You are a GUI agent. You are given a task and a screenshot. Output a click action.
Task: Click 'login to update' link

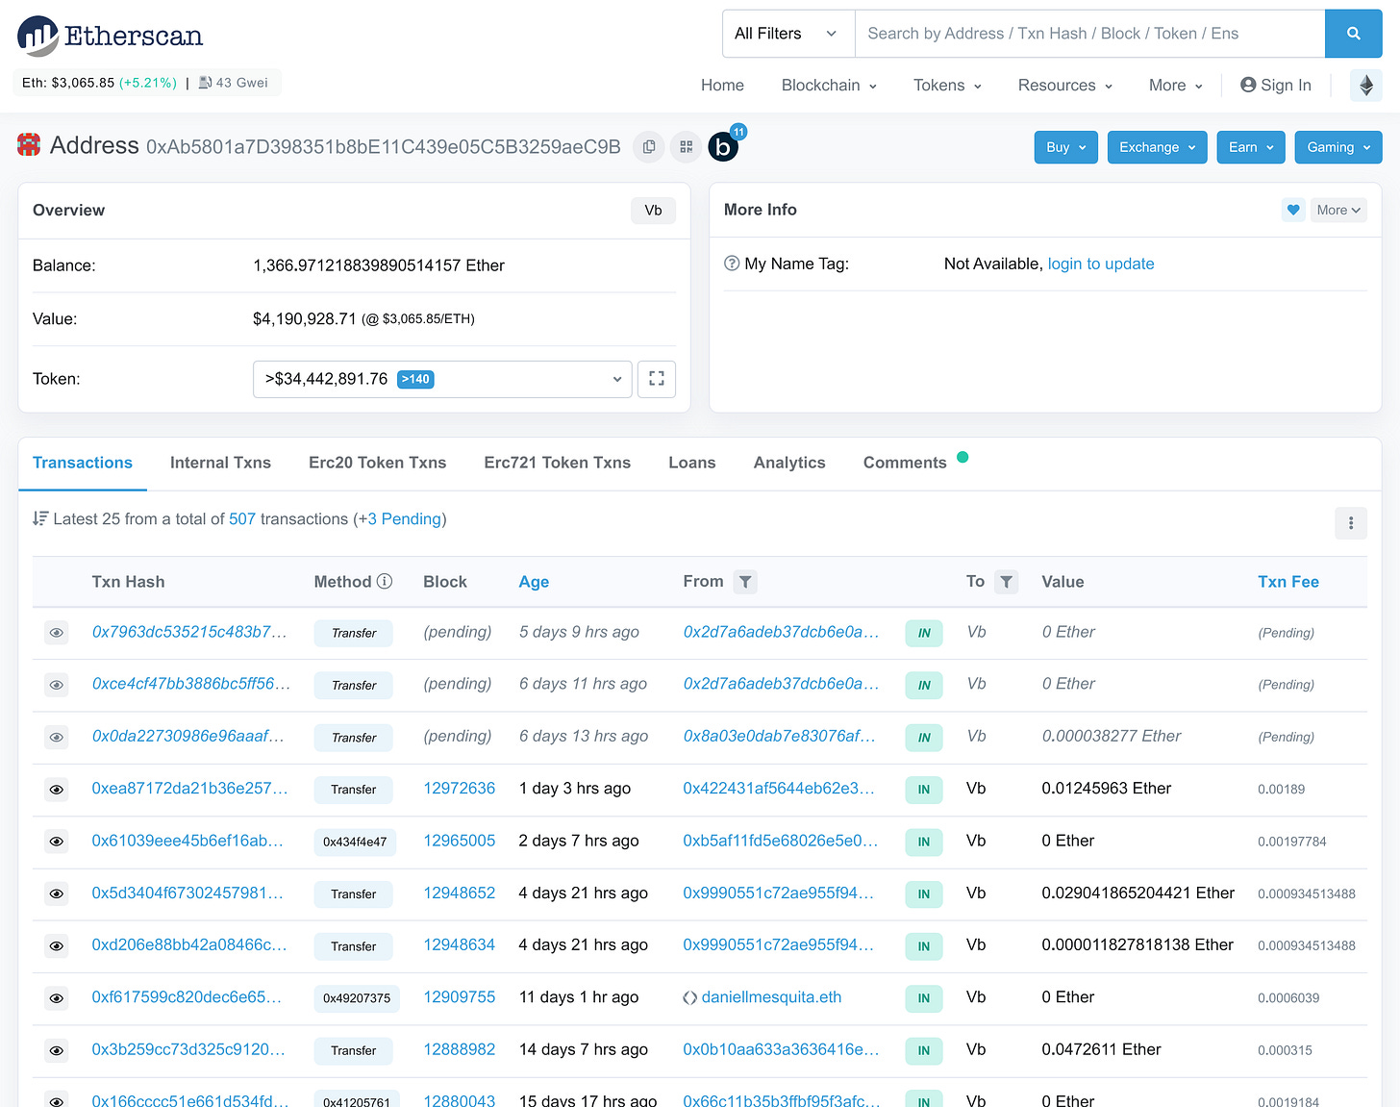pos(1100,264)
